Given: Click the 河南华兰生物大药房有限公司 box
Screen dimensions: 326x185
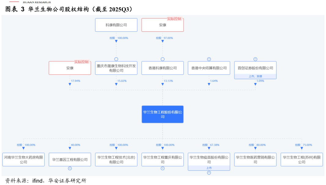Looking at the screenshot, I should (x=23, y=159).
